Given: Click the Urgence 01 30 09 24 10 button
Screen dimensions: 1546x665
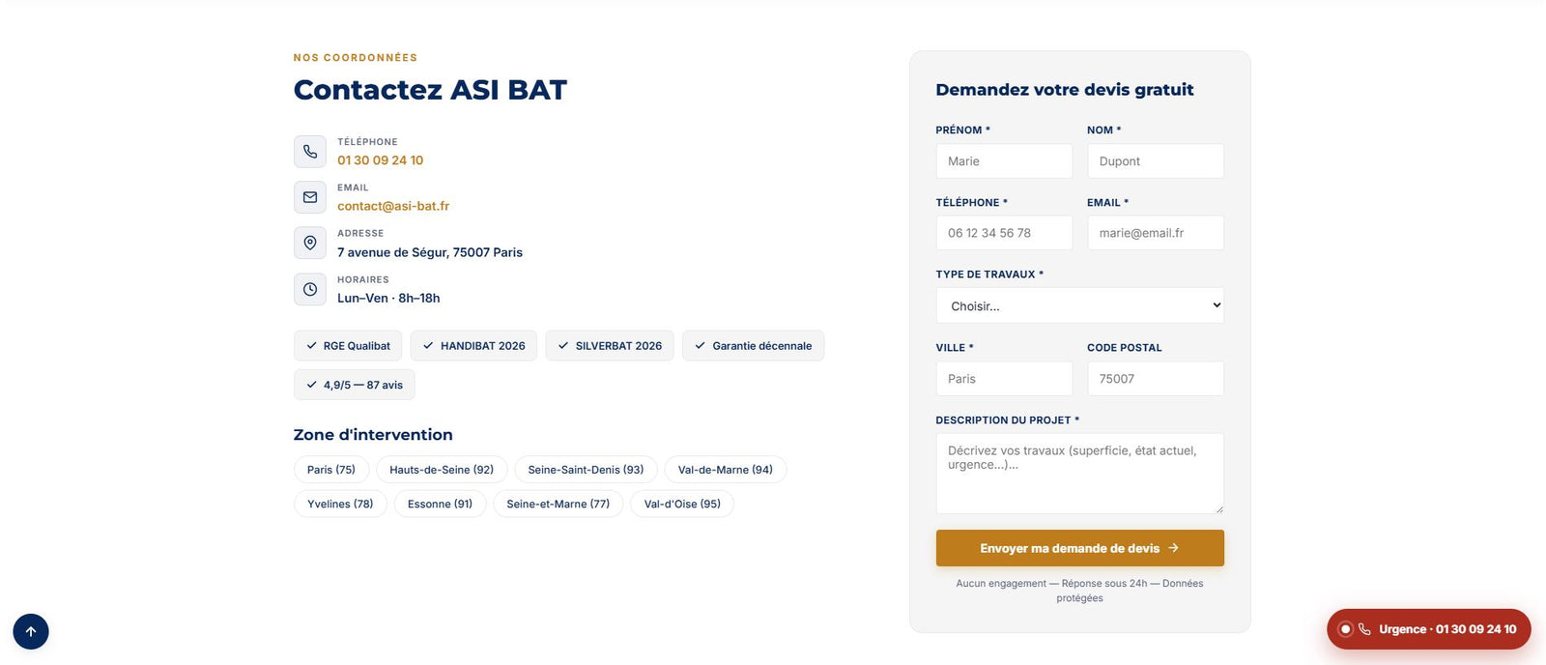Looking at the screenshot, I should [1429, 629].
